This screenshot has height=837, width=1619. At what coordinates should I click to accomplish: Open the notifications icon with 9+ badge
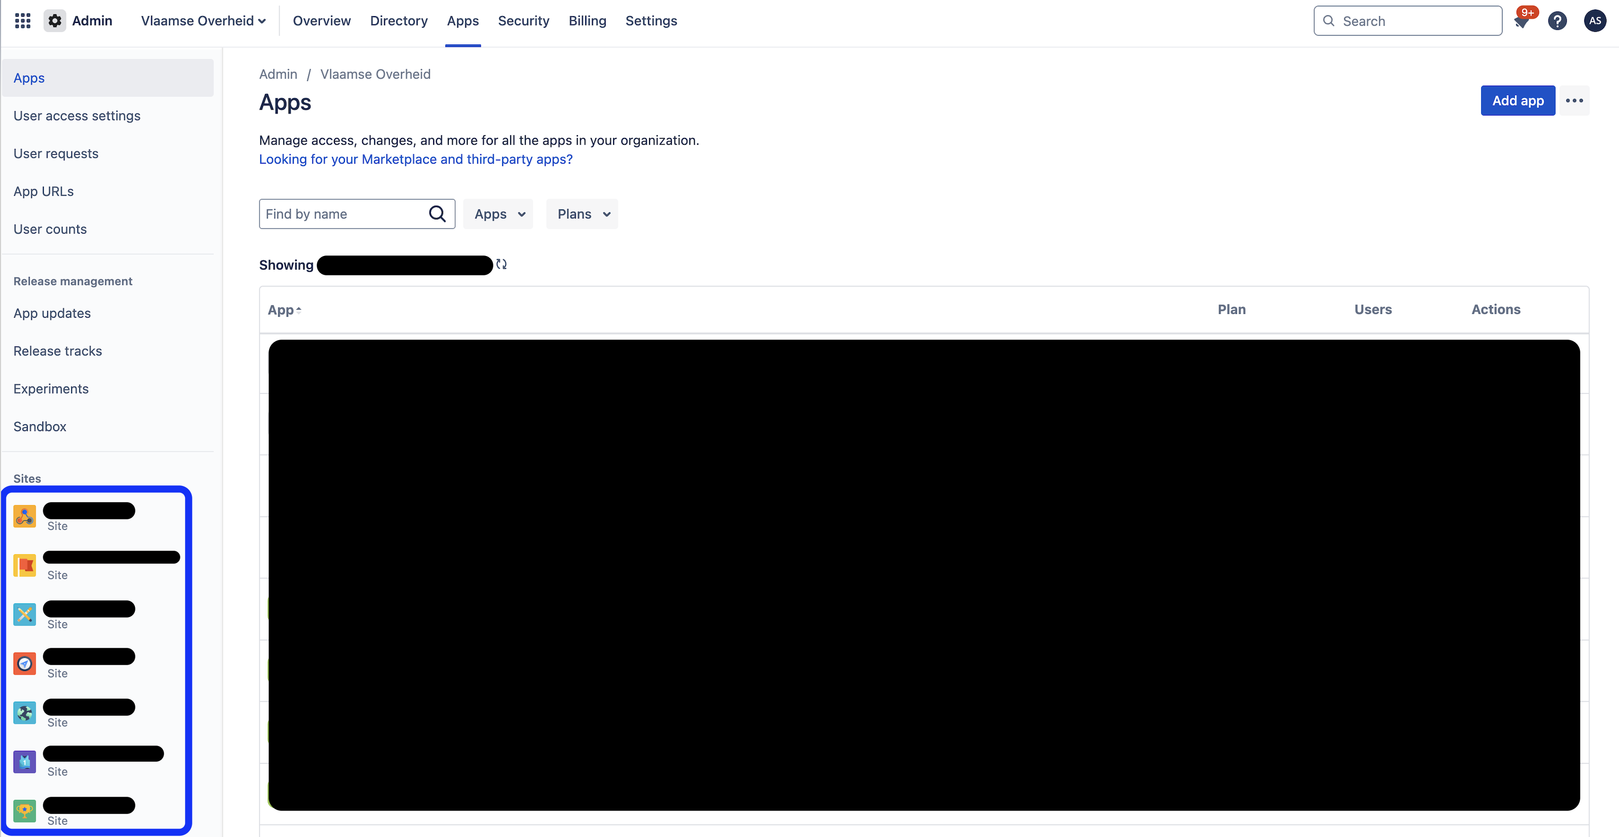point(1522,21)
